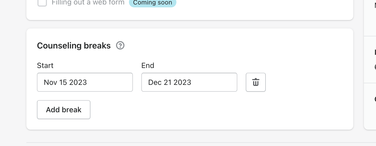Edit the break end date

coord(189,82)
